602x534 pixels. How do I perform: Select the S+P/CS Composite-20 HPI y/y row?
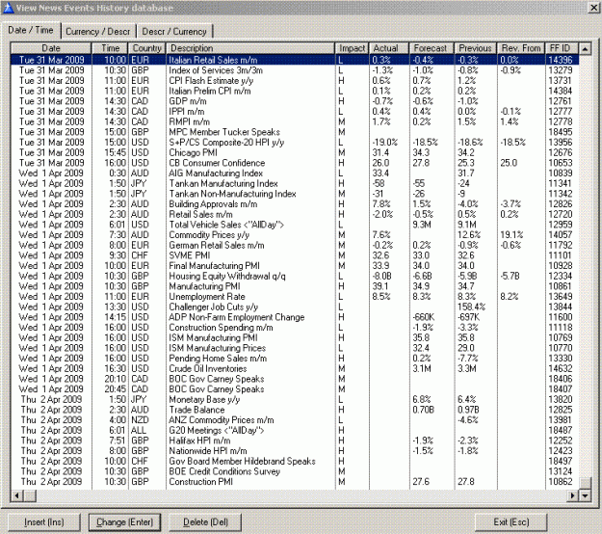pyautogui.click(x=295, y=142)
